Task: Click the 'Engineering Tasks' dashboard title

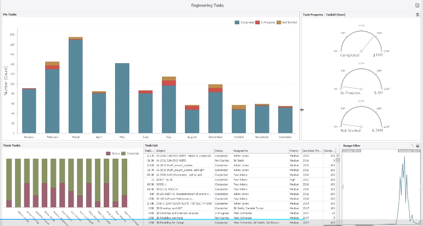Action: pyautogui.click(x=208, y=5)
